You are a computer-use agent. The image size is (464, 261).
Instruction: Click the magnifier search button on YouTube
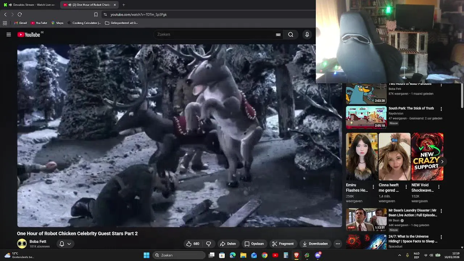pyautogui.click(x=291, y=34)
